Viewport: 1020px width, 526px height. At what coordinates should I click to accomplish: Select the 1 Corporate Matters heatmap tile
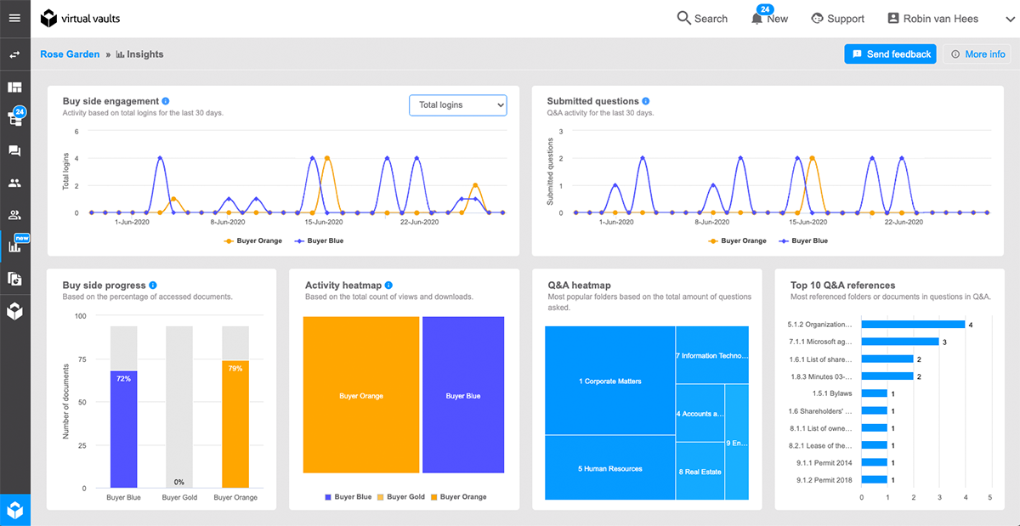pyautogui.click(x=609, y=381)
